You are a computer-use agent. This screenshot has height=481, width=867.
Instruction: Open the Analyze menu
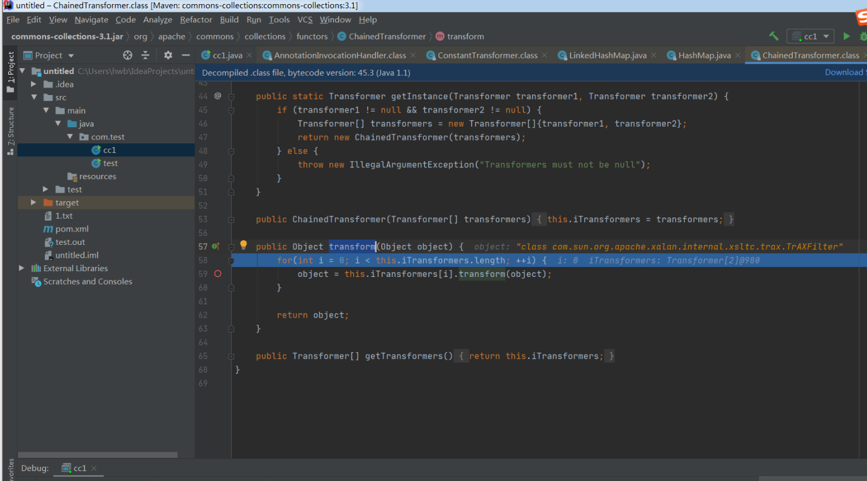click(158, 19)
